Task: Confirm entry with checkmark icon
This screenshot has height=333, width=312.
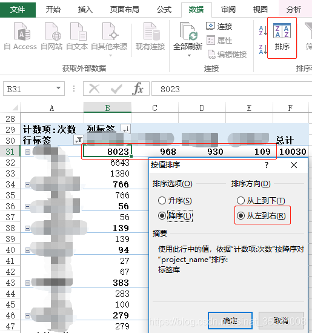Action: [116, 89]
